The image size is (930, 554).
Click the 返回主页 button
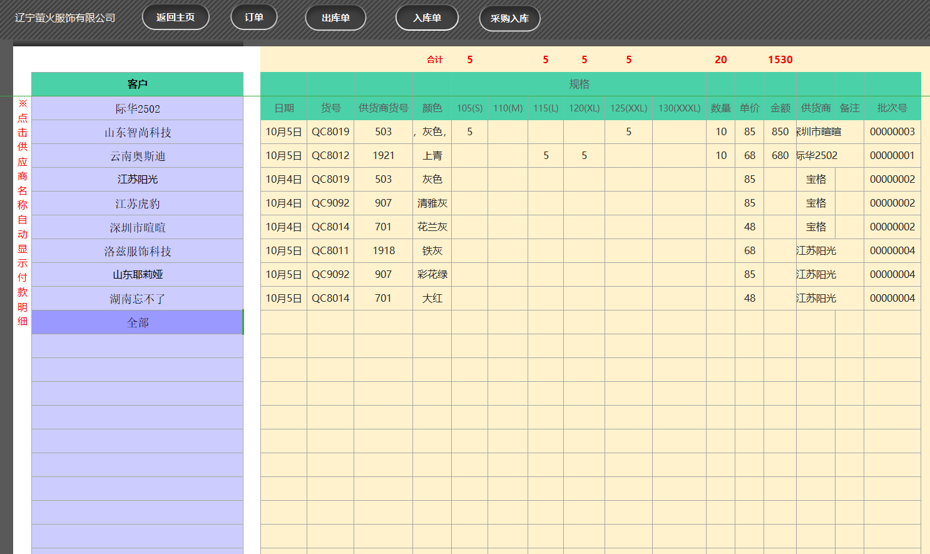point(176,18)
